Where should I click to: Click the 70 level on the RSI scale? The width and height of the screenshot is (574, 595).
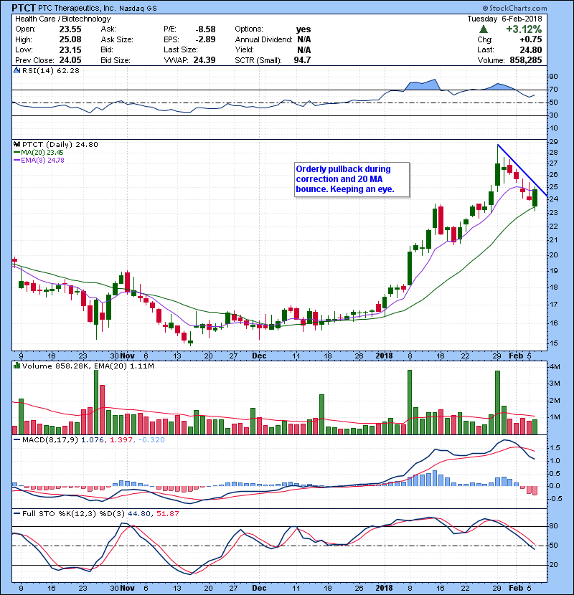click(553, 90)
